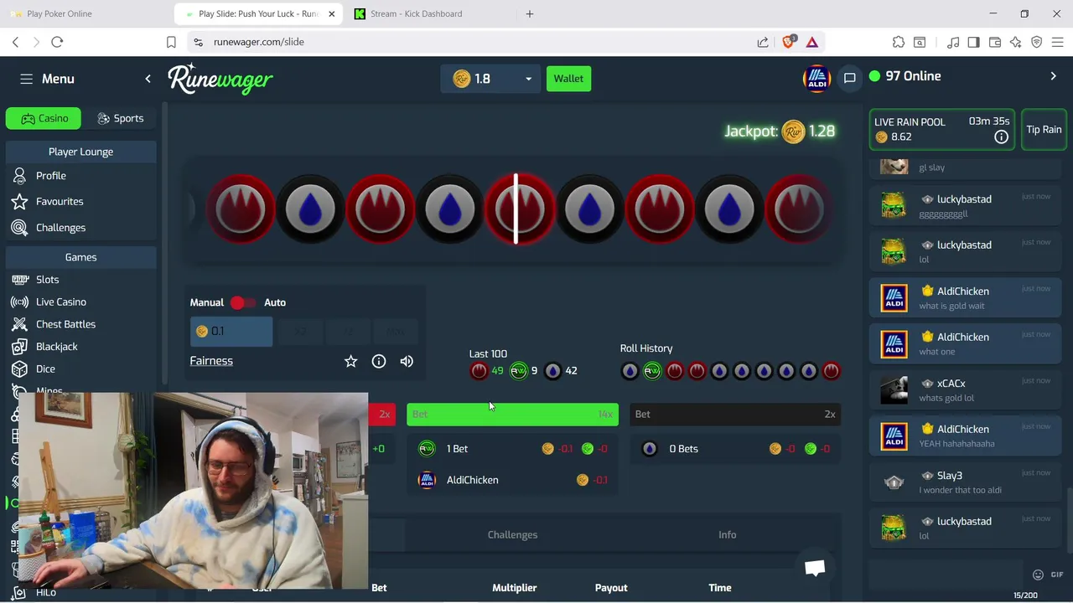Toggle the chat panel icon
1073x603 pixels.
pos(849,78)
